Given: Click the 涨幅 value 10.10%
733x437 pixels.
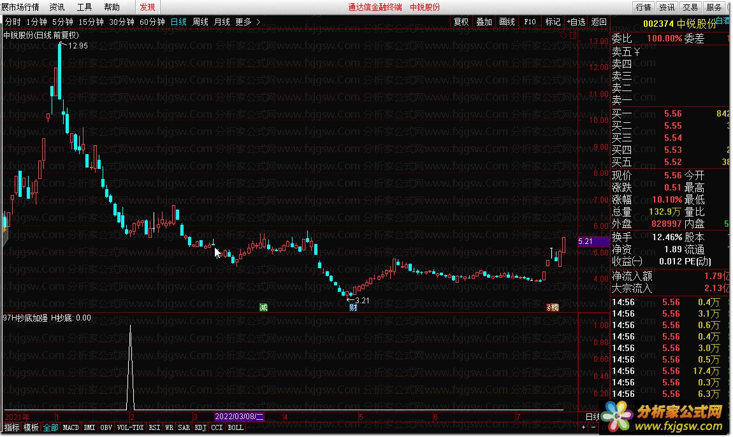Looking at the screenshot, I should click(667, 199).
